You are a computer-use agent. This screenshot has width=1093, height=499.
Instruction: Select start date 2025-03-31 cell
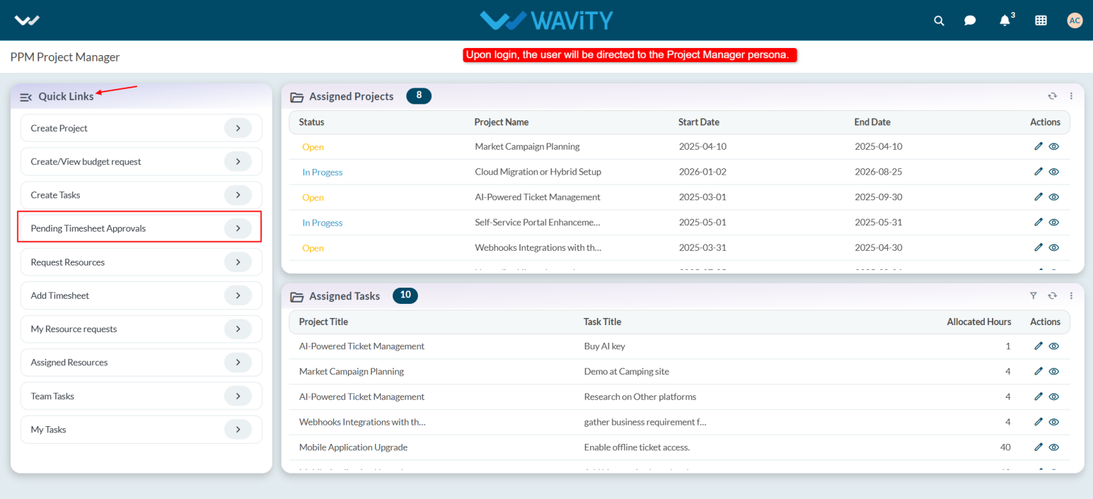point(702,248)
